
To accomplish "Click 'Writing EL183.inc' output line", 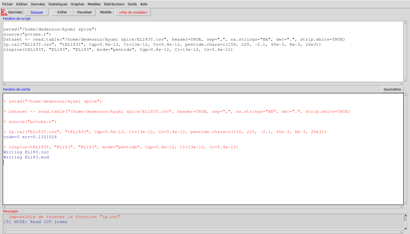I will pyautogui.click(x=26, y=152).
